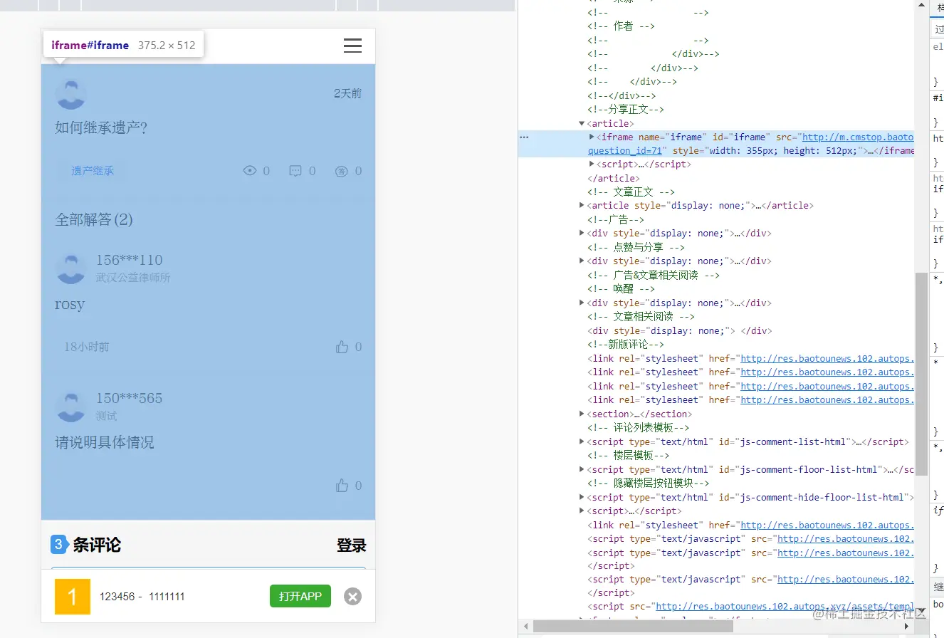Viewport: 944px width, 638px height.
Task: Expand the div below the 点赞与分享 comment
Action: coord(582,261)
